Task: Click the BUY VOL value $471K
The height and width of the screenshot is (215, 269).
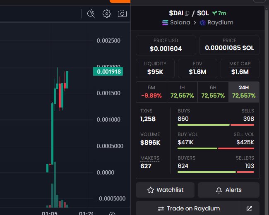Action: point(185,142)
